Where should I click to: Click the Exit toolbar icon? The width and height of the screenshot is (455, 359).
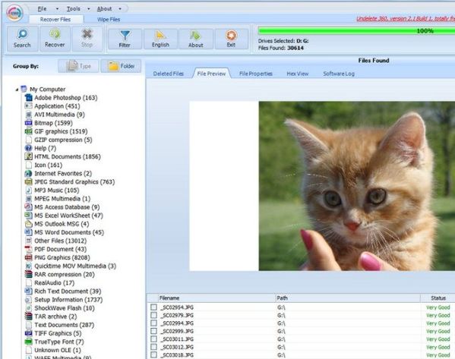[x=231, y=36]
